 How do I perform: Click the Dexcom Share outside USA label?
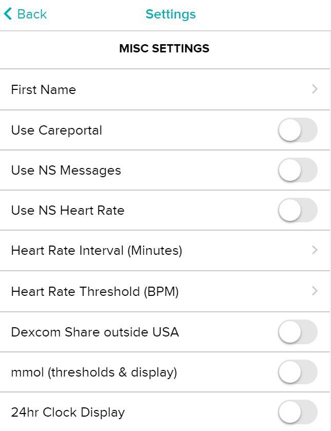click(x=95, y=332)
